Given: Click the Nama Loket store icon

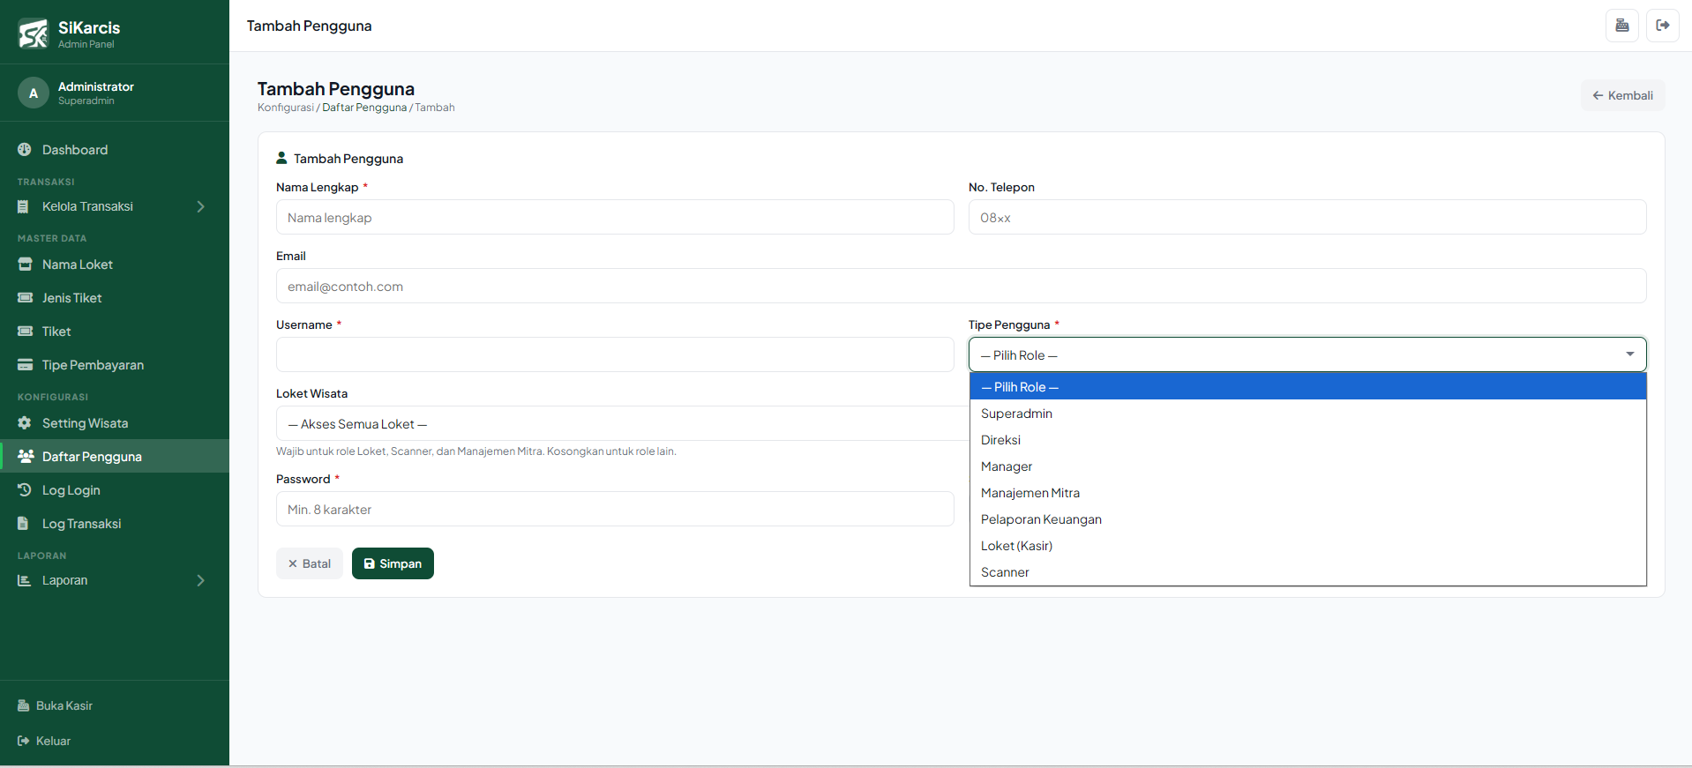Looking at the screenshot, I should pos(26,265).
